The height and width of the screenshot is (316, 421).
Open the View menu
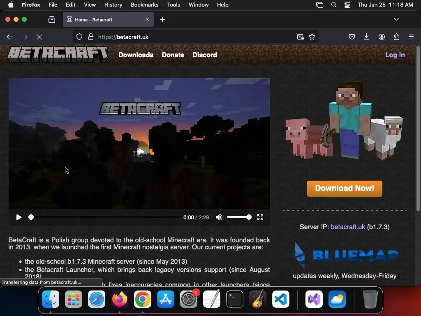(x=90, y=5)
